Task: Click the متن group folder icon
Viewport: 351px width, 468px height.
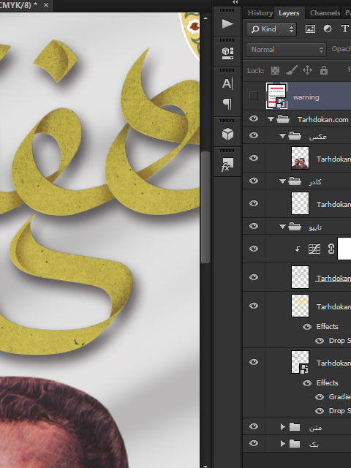Action: click(x=295, y=427)
